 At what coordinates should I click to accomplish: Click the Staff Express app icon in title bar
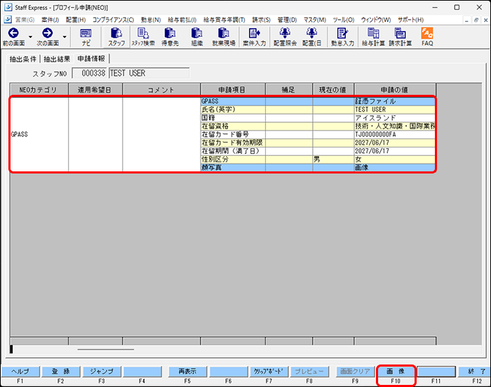pyautogui.click(x=8, y=7)
